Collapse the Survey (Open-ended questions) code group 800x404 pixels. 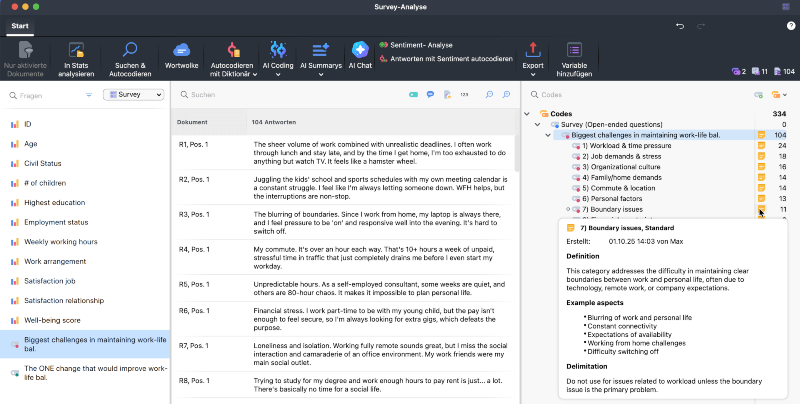[x=537, y=124]
